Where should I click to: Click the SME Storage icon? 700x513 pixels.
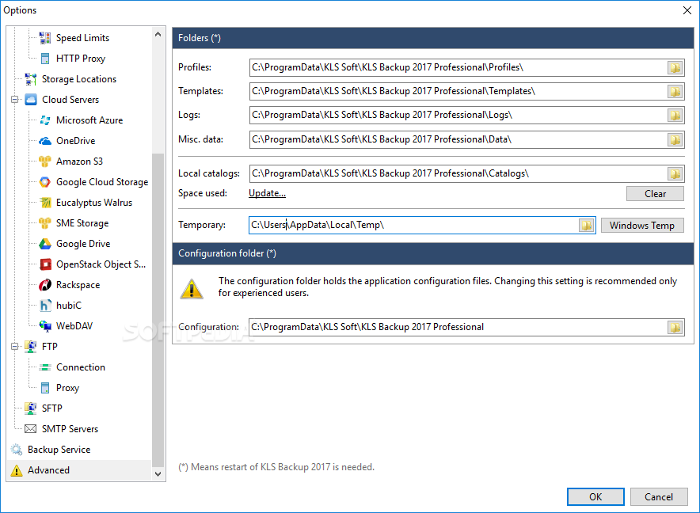point(45,223)
